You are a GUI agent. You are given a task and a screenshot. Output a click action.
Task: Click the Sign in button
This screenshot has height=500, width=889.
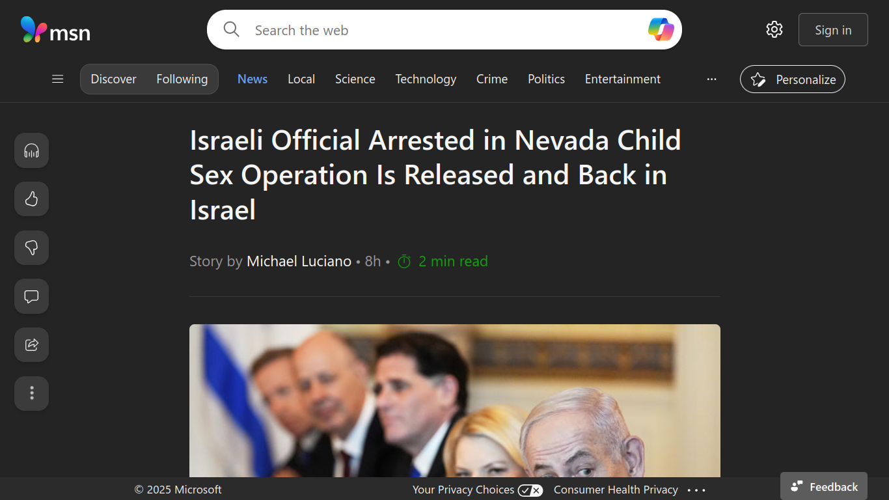pos(833,30)
